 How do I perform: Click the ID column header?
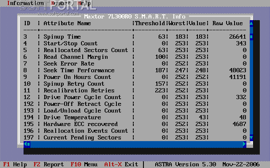[27, 24]
